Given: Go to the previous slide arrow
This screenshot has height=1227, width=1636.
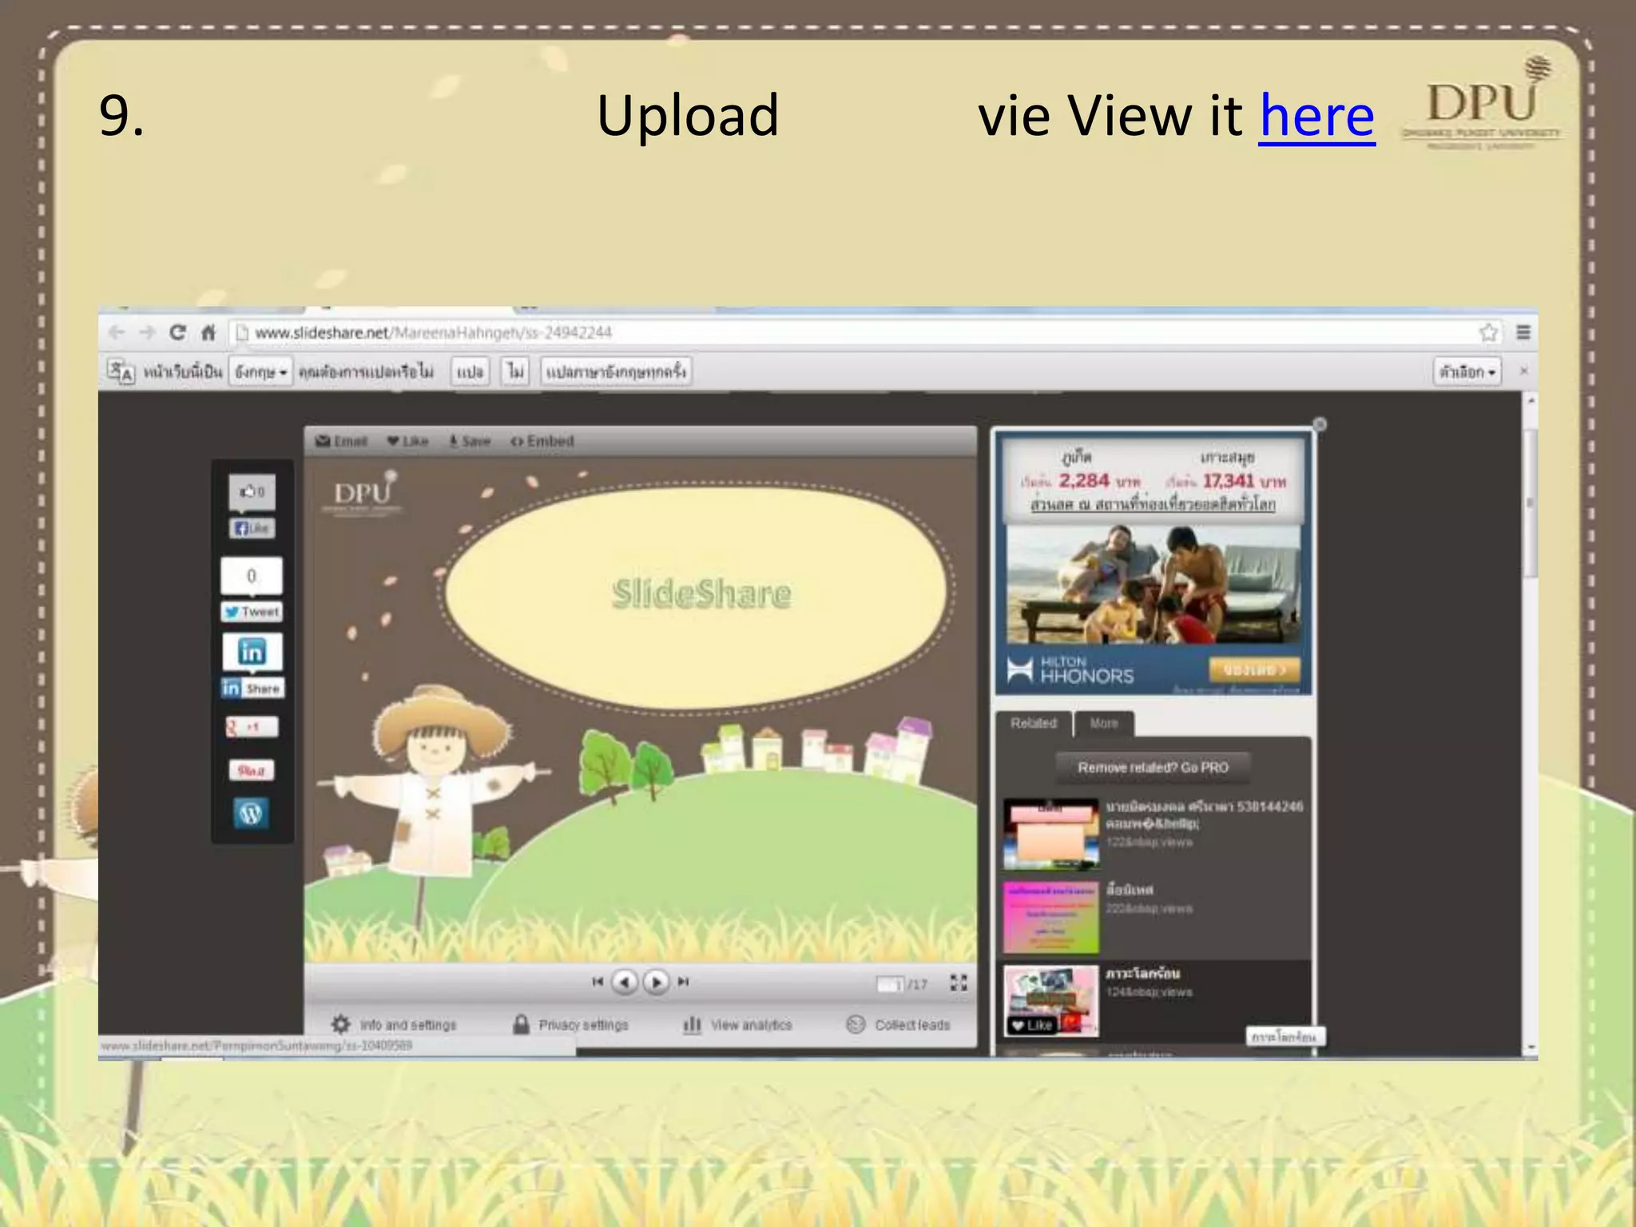Looking at the screenshot, I should 625,982.
